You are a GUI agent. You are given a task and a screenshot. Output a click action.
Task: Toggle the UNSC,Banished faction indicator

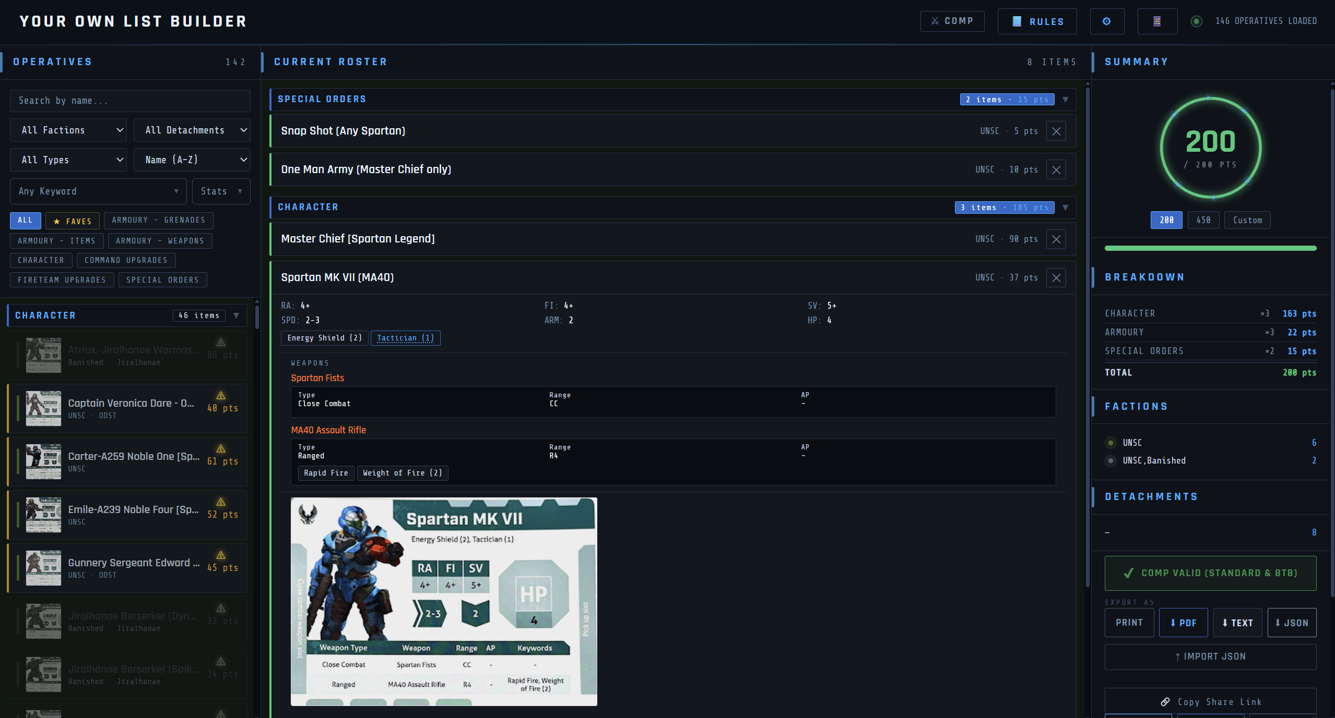pyautogui.click(x=1110, y=460)
